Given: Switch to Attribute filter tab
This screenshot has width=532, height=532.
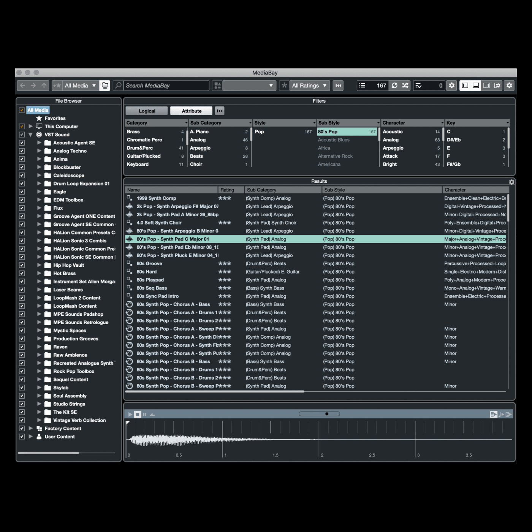Looking at the screenshot, I should [192, 111].
